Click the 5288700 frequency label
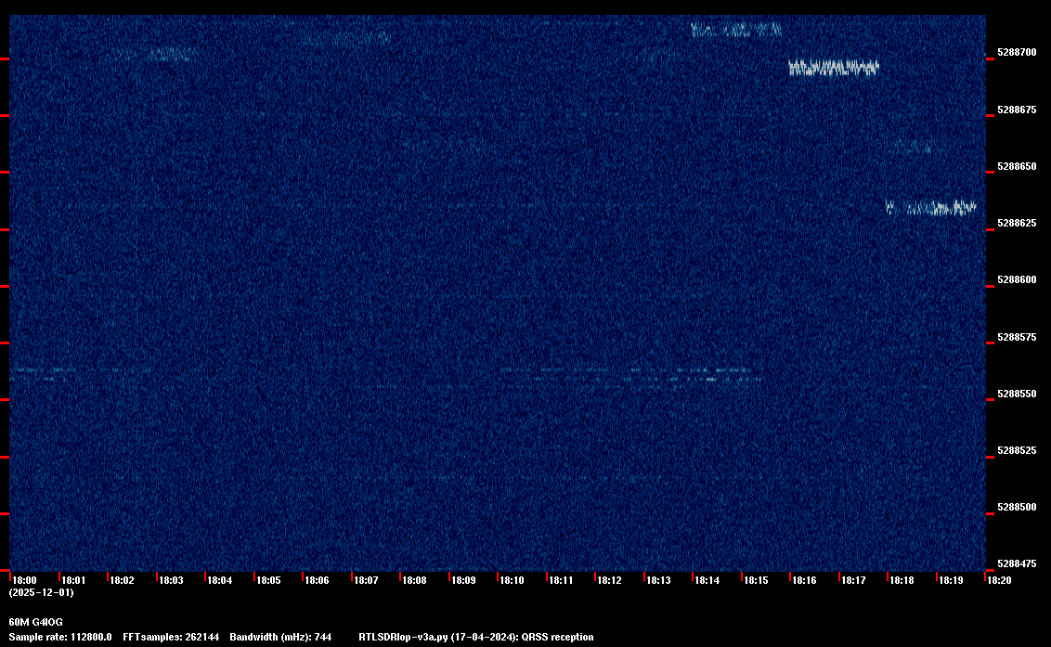Image resolution: width=1051 pixels, height=647 pixels. 1017,52
